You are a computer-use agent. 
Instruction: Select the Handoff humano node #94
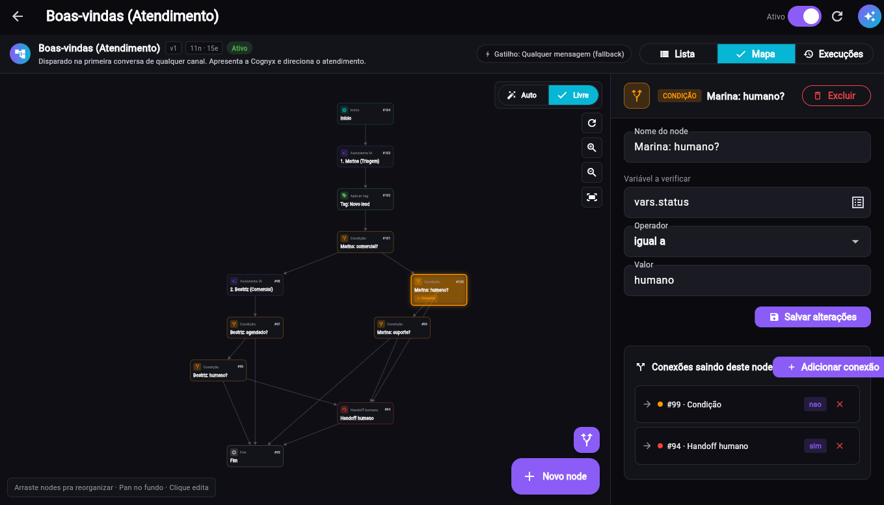pos(365,414)
